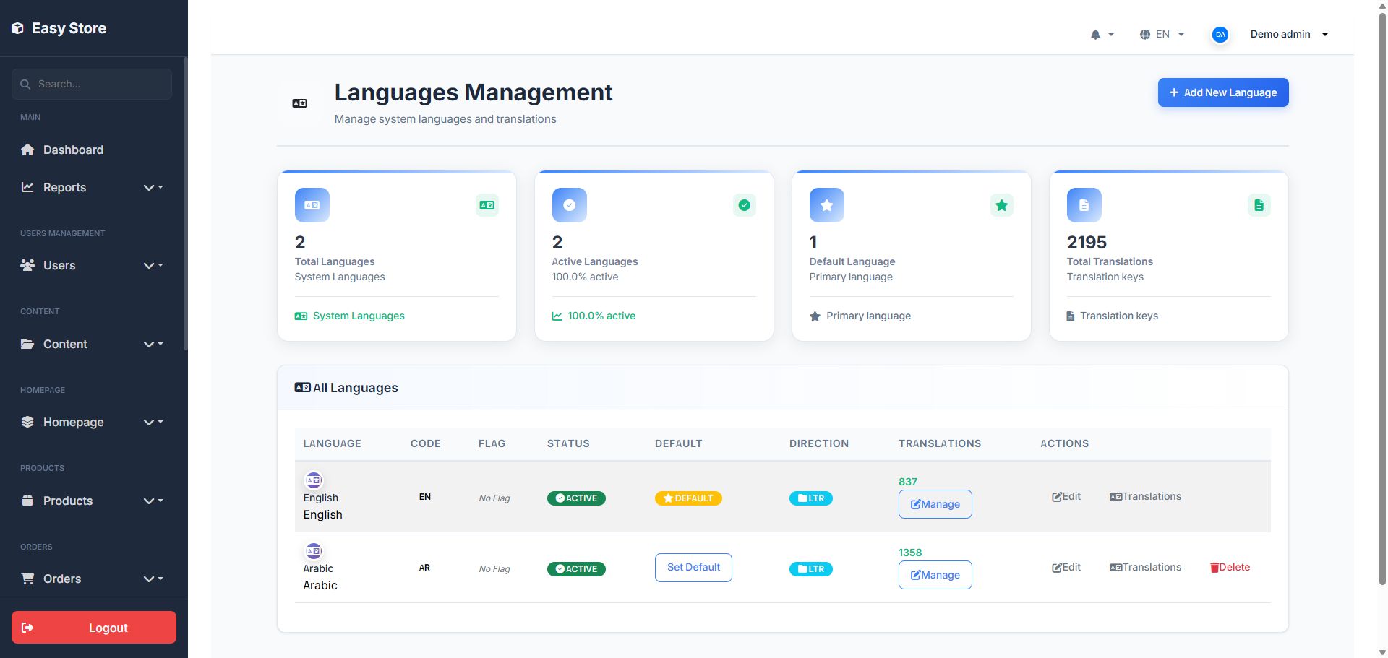Open the Demo admin user dropdown
Screen dimensions: 1388x658
point(1289,35)
